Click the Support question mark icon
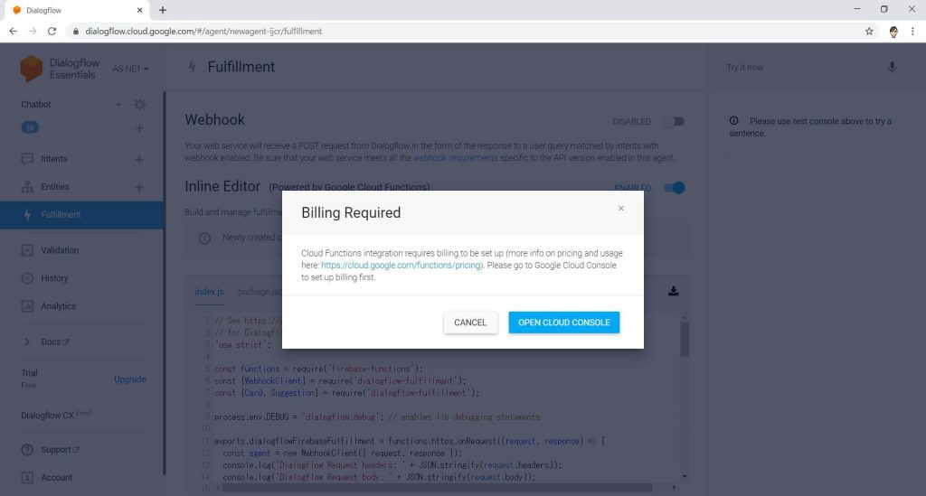 27,449
